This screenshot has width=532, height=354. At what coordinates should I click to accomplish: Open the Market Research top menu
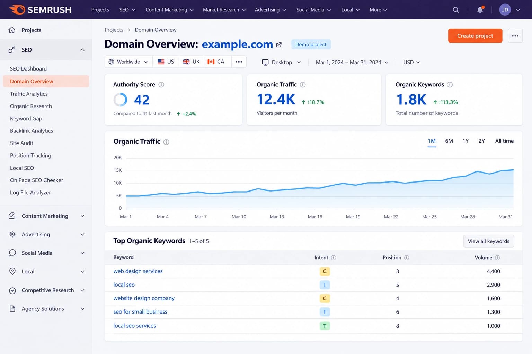tap(224, 10)
